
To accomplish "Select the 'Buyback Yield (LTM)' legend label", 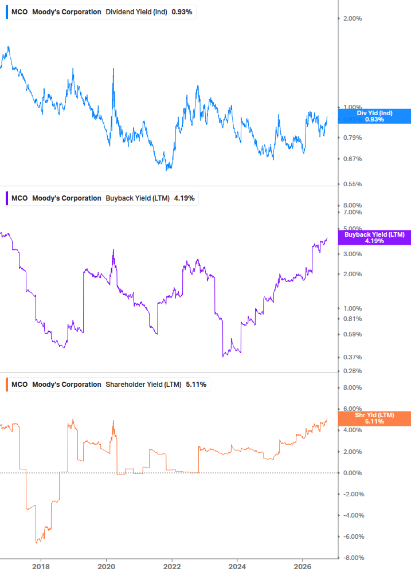I will coord(138,198).
